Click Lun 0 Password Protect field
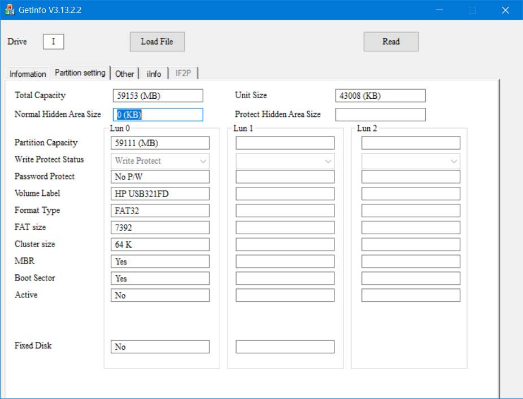The image size is (523, 399). pos(160,177)
